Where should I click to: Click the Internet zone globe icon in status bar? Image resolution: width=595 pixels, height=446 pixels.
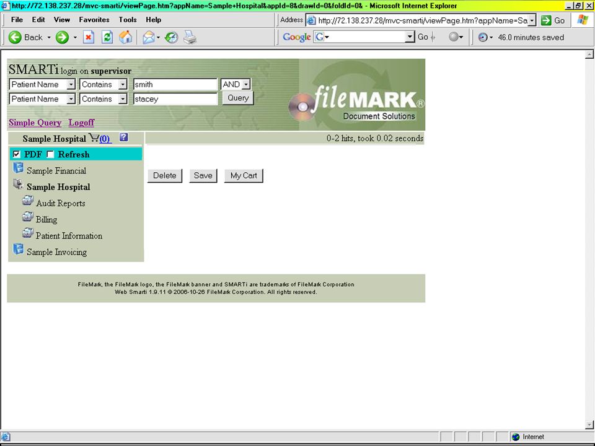coord(515,437)
